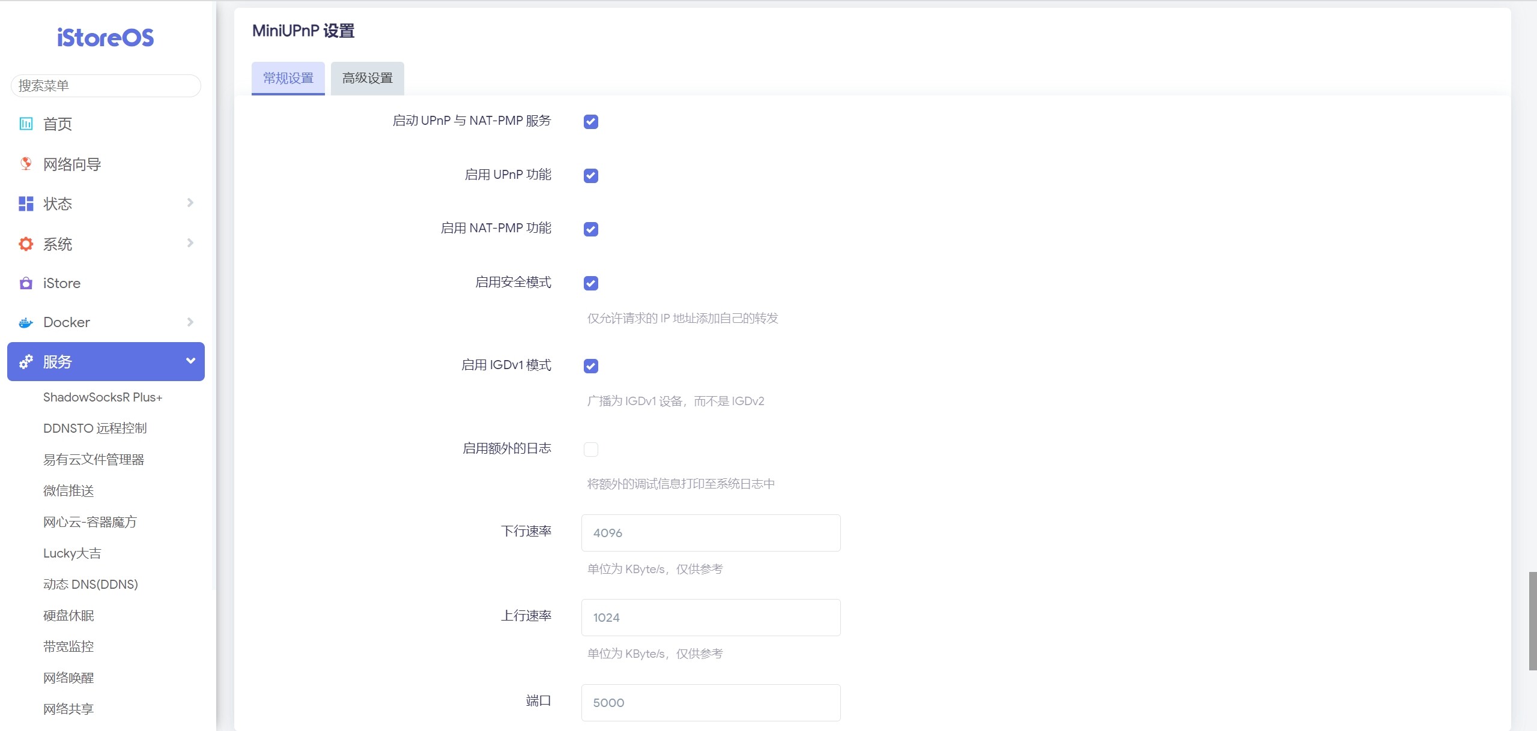The height and width of the screenshot is (731, 1537).
Task: Click the status grid icon
Action: coord(26,204)
